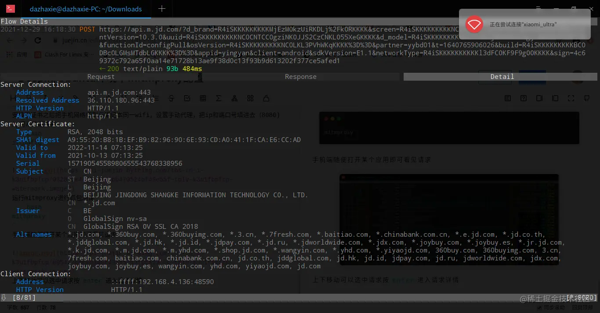Switch to the Request tab

click(x=101, y=77)
